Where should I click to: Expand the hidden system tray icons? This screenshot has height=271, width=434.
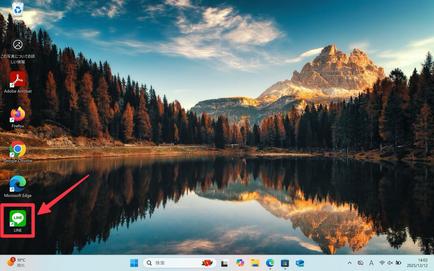coord(350,263)
